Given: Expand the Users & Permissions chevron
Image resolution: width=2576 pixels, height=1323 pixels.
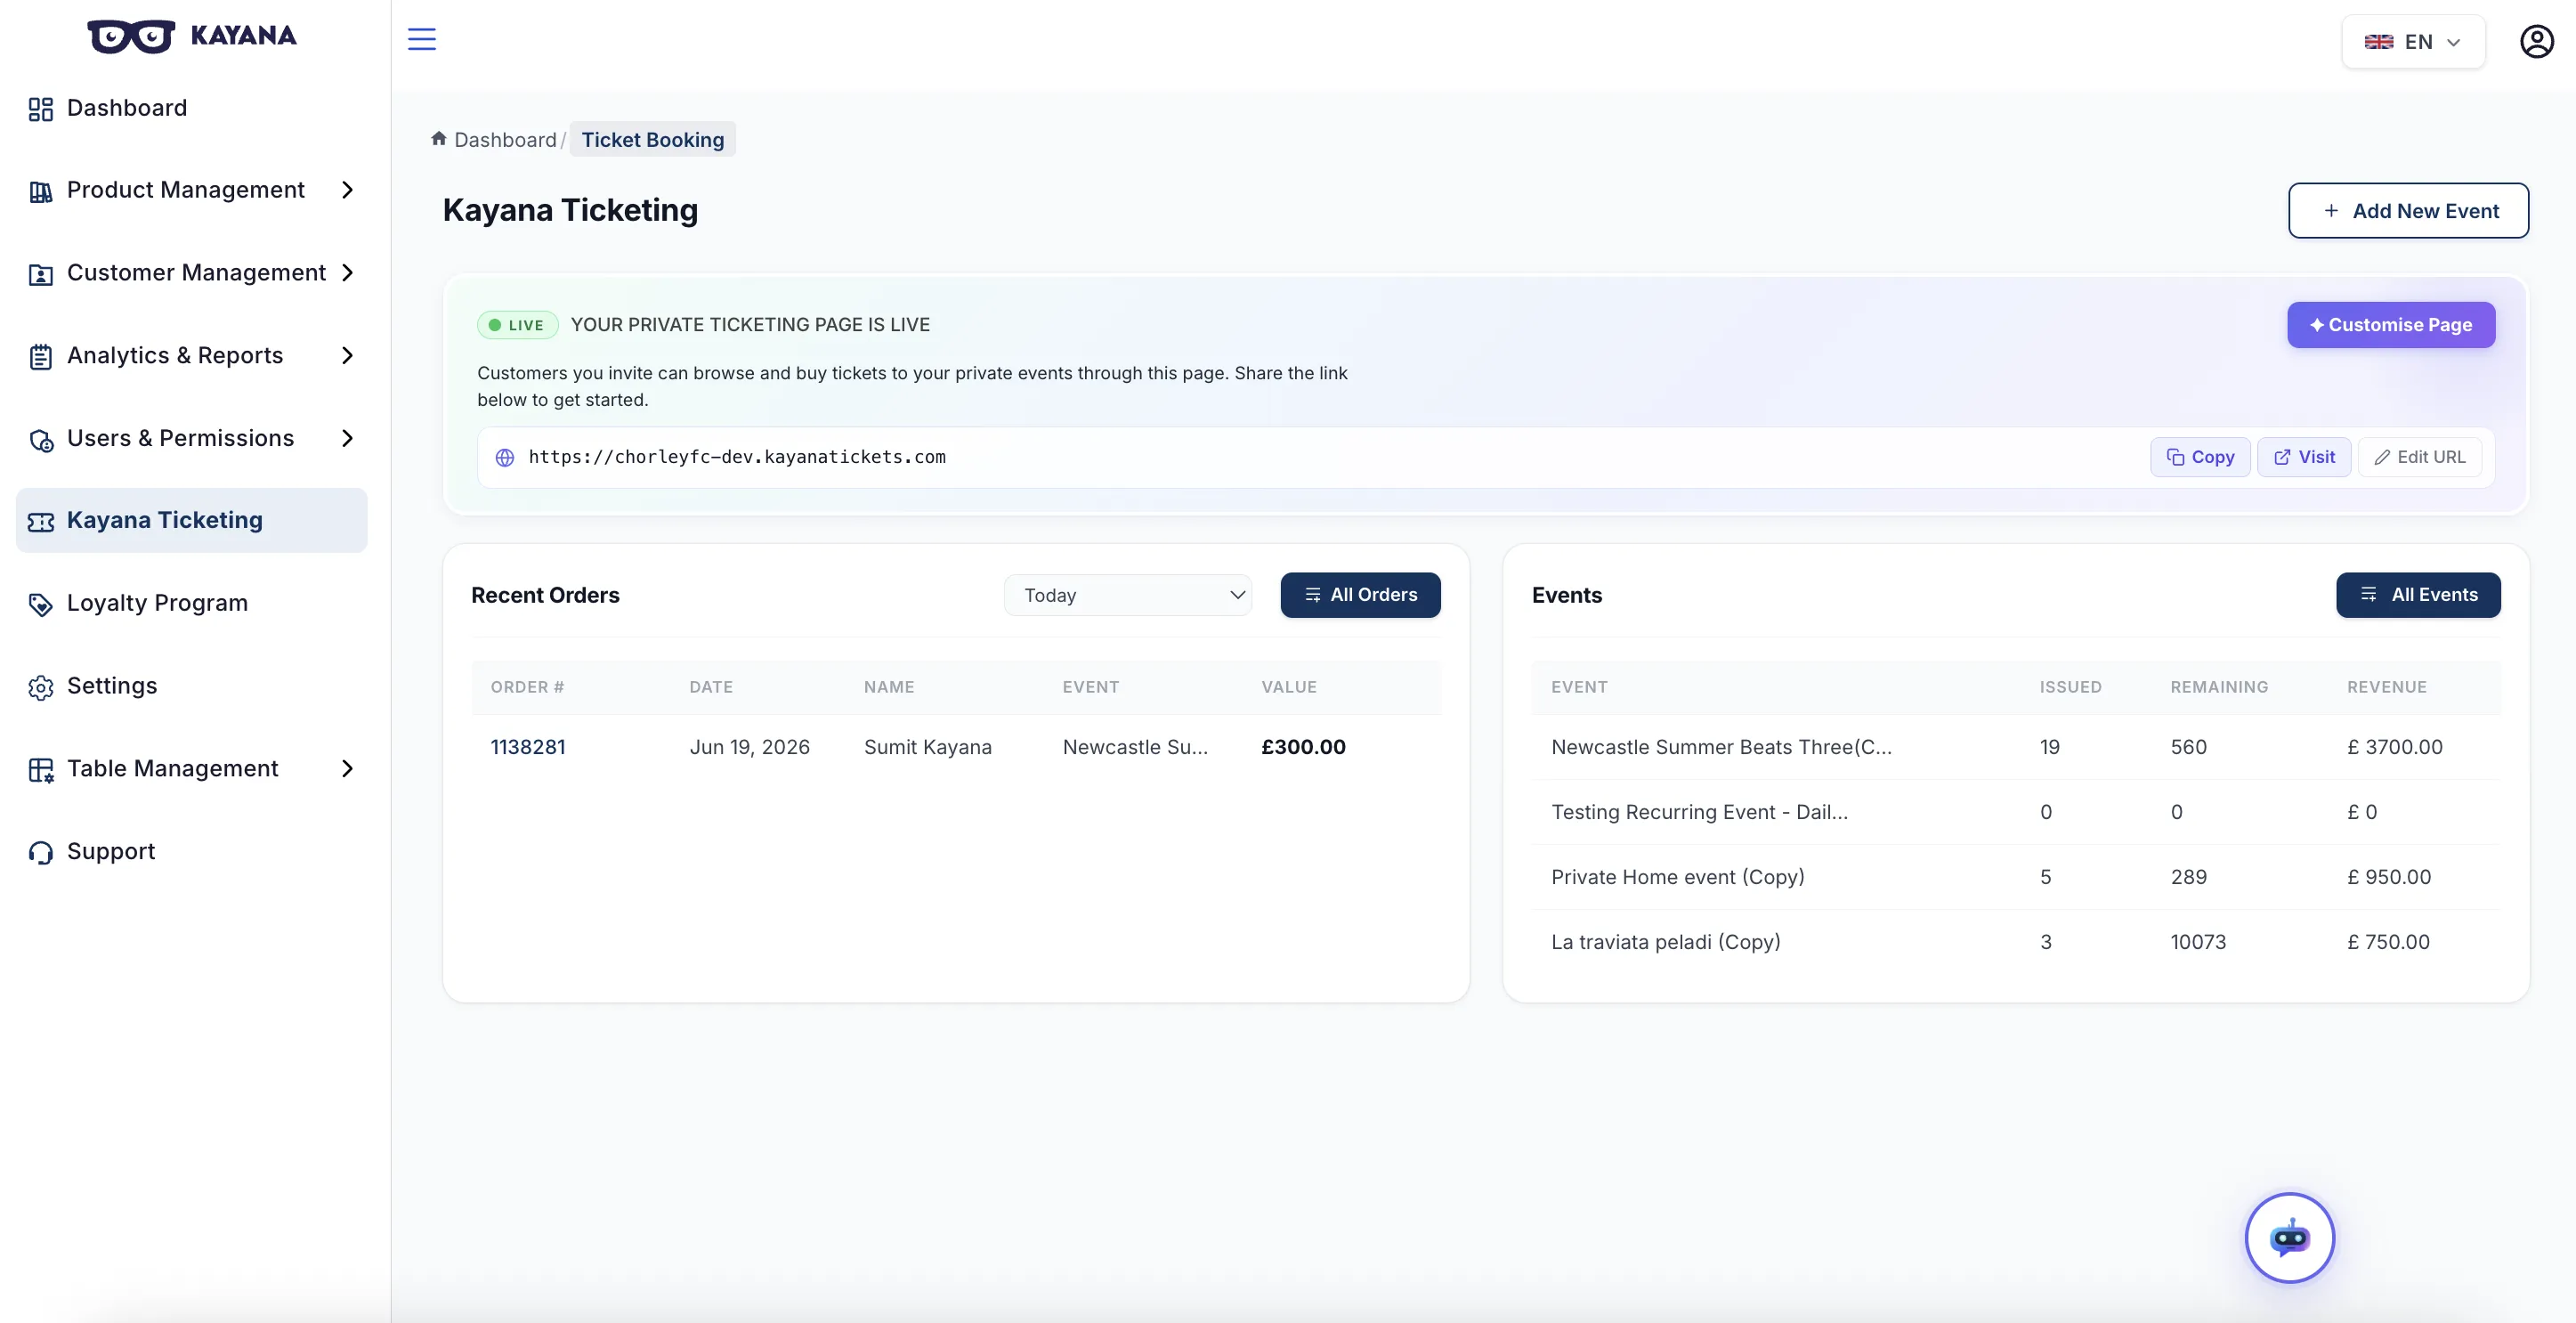Looking at the screenshot, I should pos(347,438).
